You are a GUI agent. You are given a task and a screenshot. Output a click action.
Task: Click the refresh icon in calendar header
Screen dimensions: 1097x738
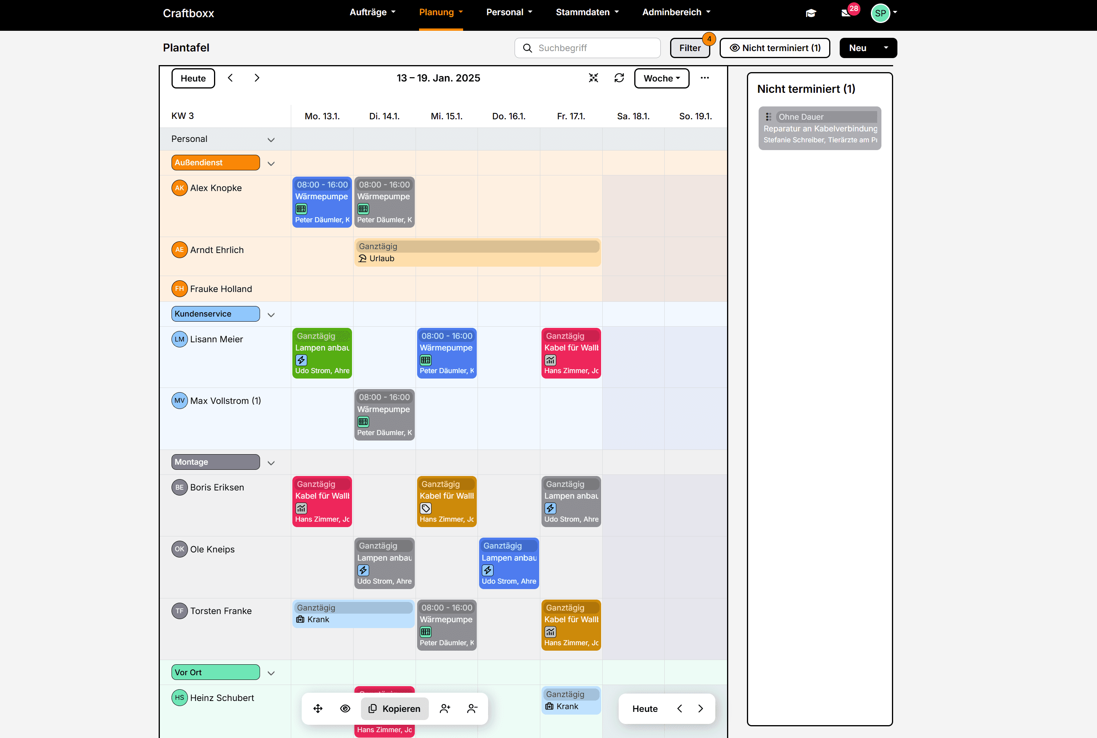click(x=619, y=78)
